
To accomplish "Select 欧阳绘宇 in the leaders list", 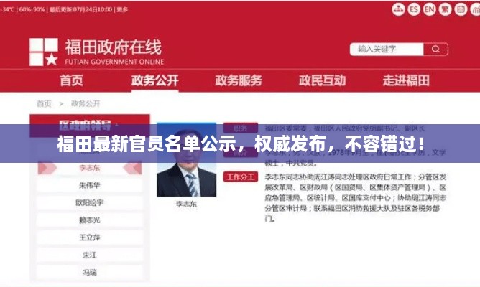I will [90, 202].
